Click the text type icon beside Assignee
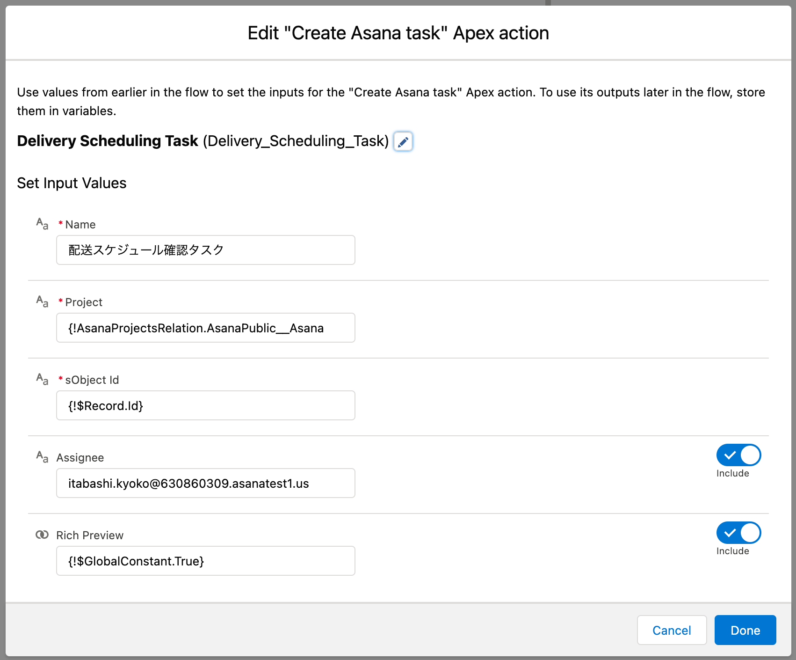 (x=42, y=457)
